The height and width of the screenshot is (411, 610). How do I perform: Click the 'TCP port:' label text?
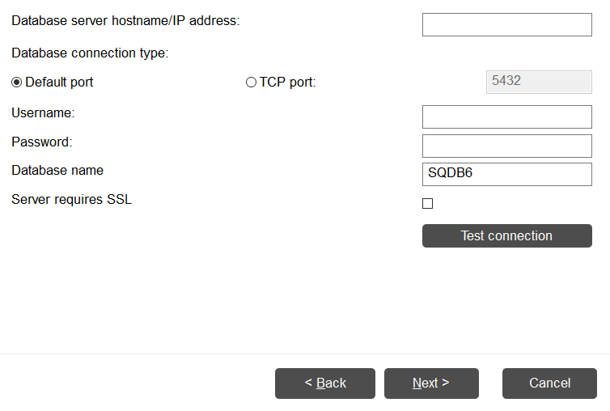point(287,83)
